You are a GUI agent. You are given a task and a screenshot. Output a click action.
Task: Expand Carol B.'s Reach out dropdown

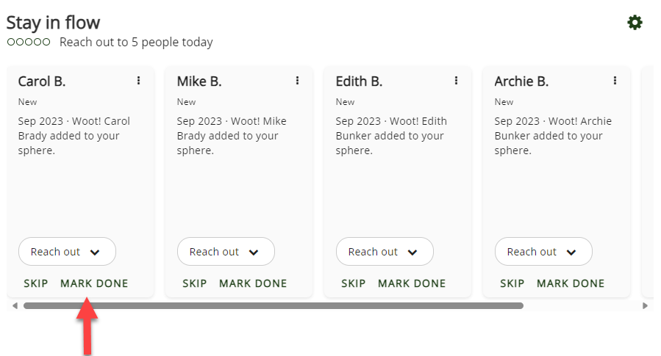[67, 252]
